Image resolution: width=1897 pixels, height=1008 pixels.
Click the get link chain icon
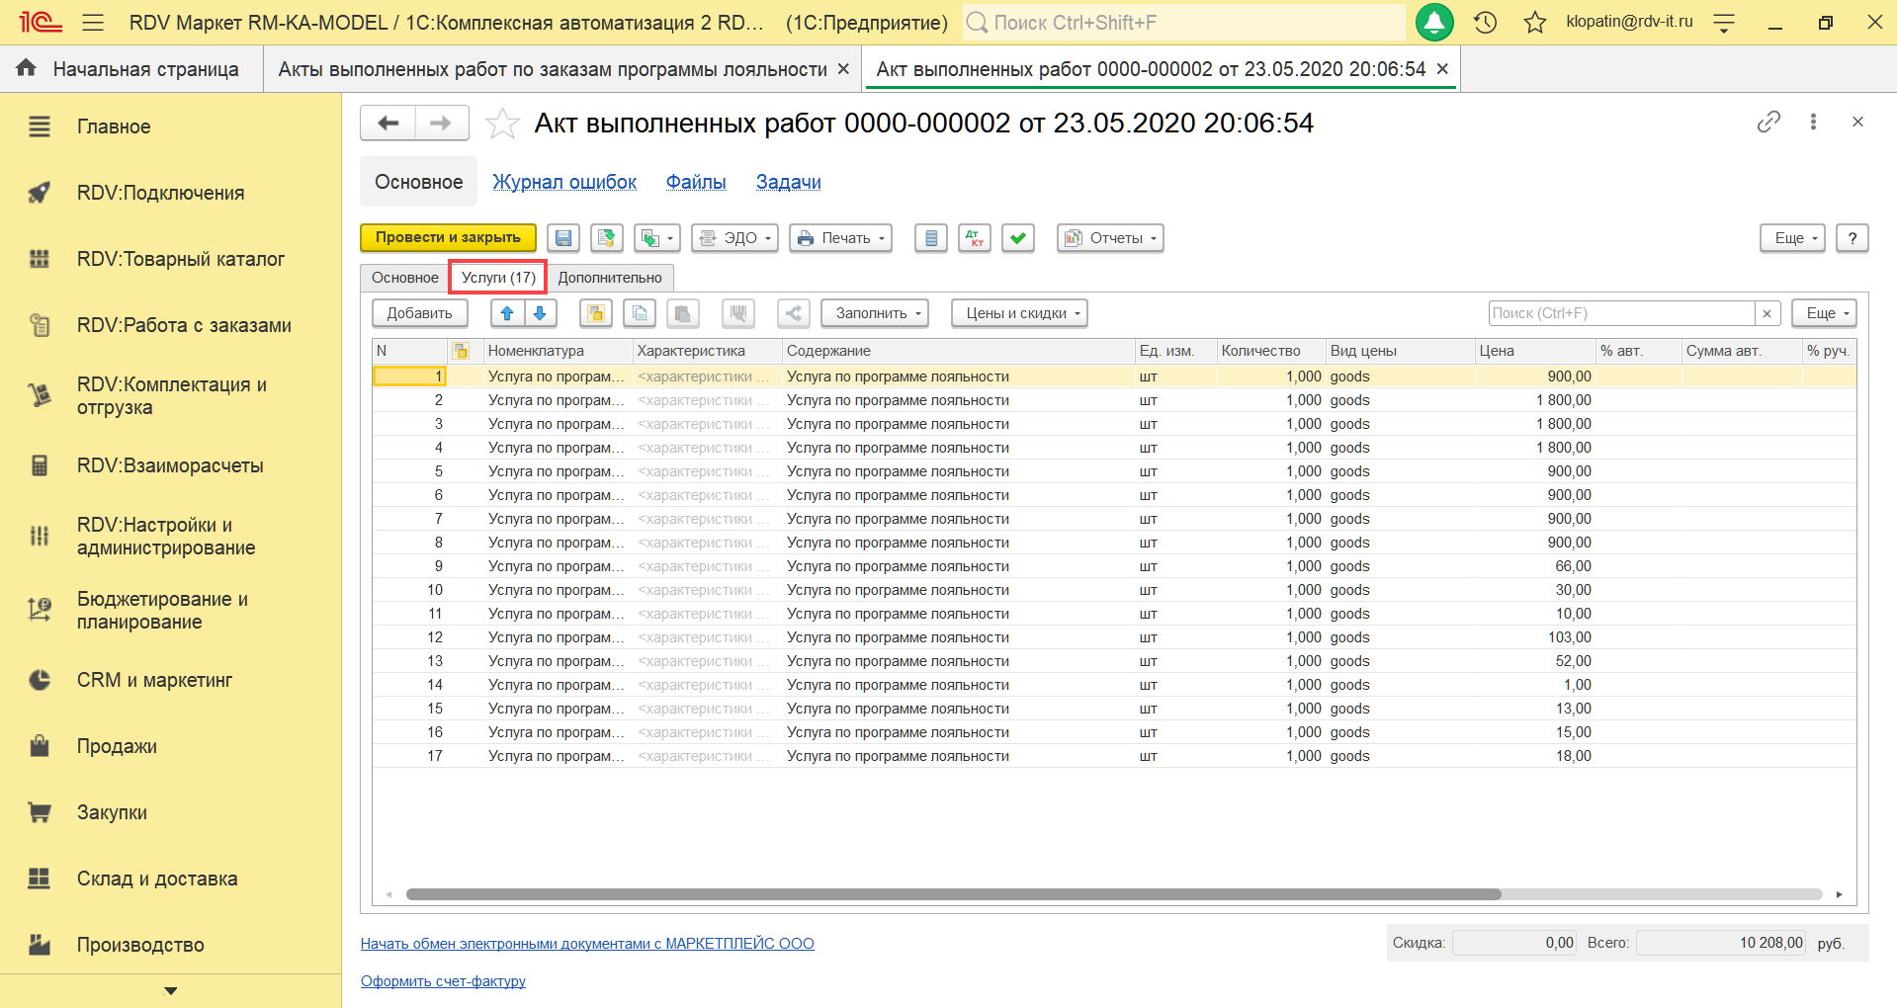click(1768, 122)
